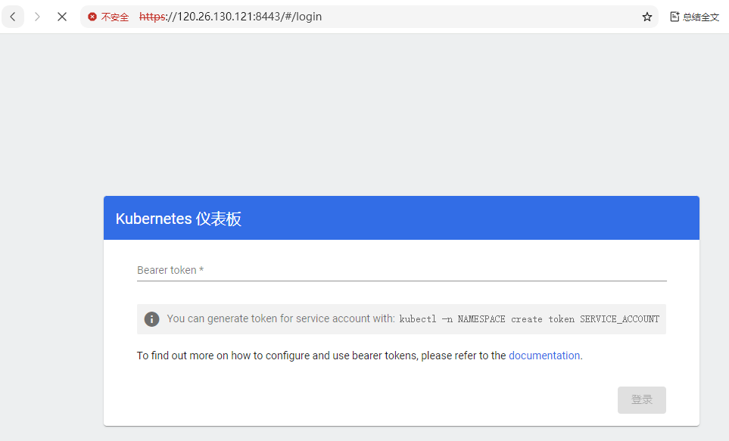Open the 不安全 security info label

pos(114,17)
